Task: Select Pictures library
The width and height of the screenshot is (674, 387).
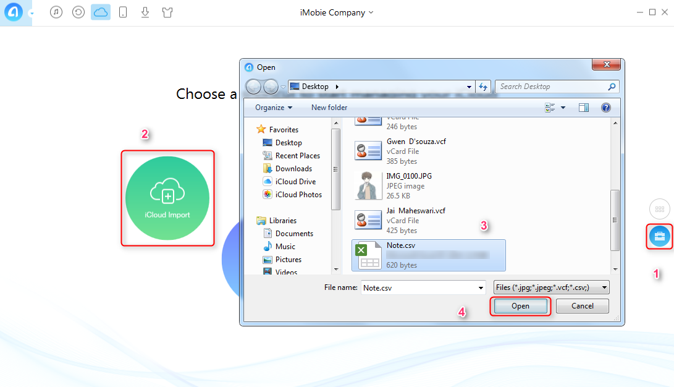Action: pyautogui.click(x=282, y=259)
